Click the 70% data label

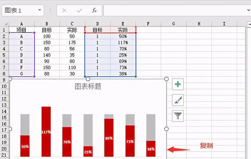pos(67,142)
